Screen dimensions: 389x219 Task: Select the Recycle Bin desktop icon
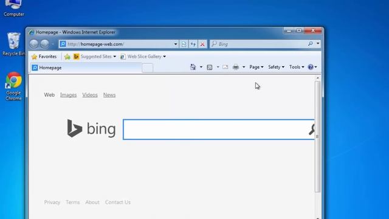[13, 44]
